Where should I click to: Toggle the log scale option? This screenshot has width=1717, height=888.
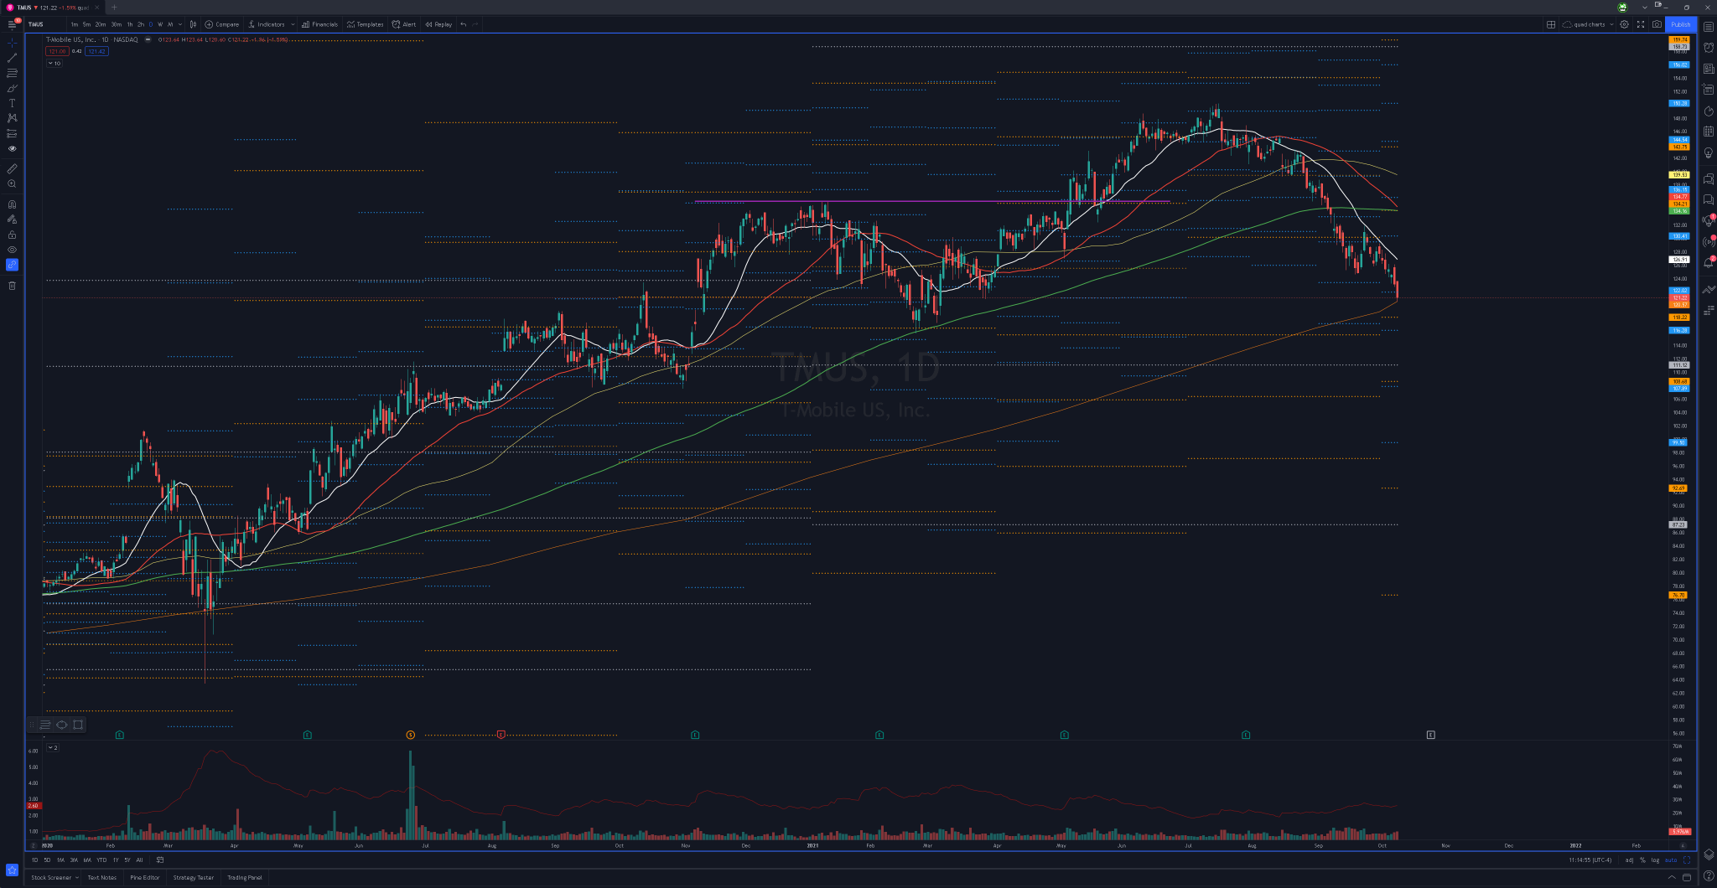click(1655, 860)
